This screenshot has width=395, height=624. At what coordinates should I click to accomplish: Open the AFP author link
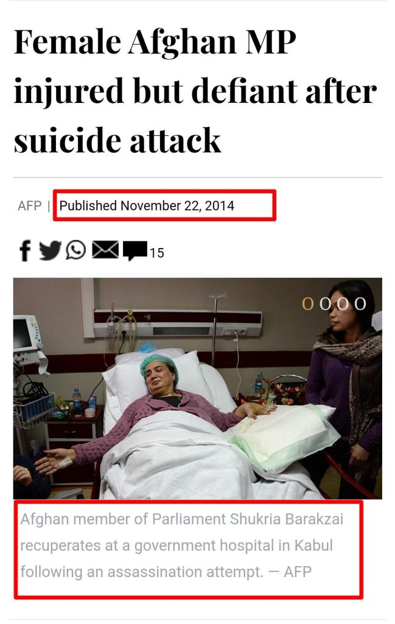coord(30,206)
